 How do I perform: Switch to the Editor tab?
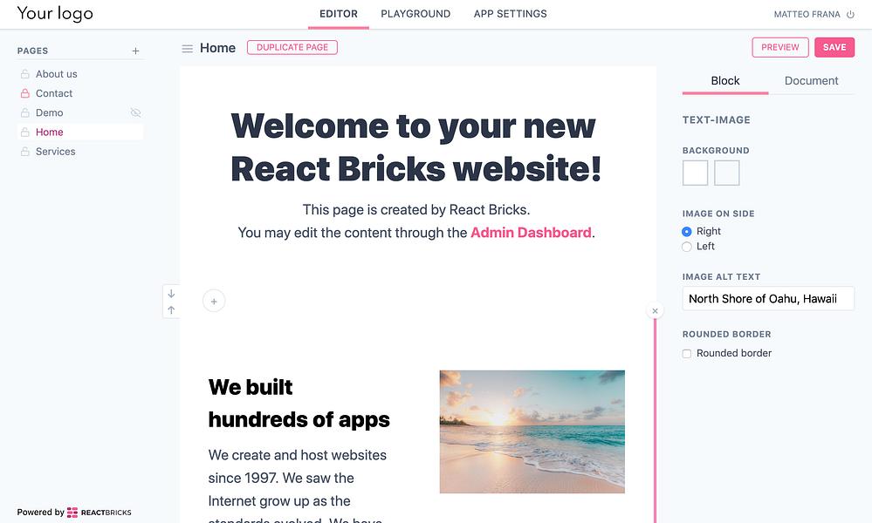coord(338,14)
